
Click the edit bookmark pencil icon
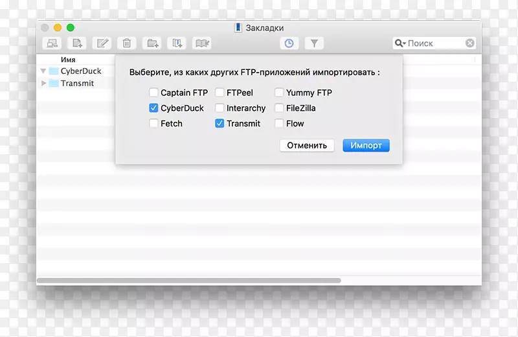point(102,43)
